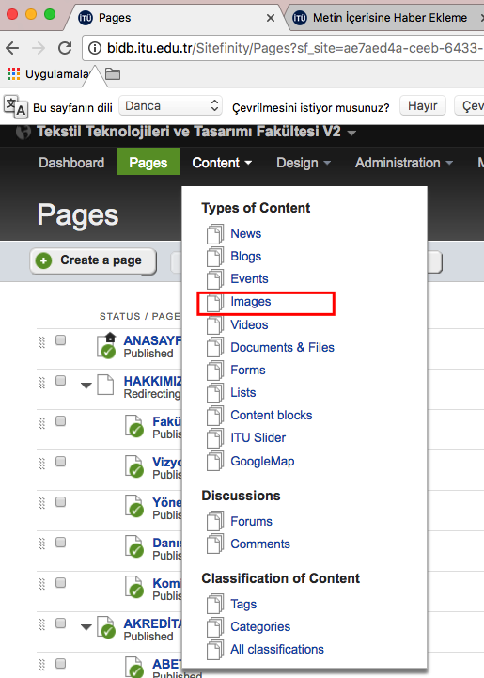Open Images from Types of Content
This screenshot has width=484, height=678.
251,301
